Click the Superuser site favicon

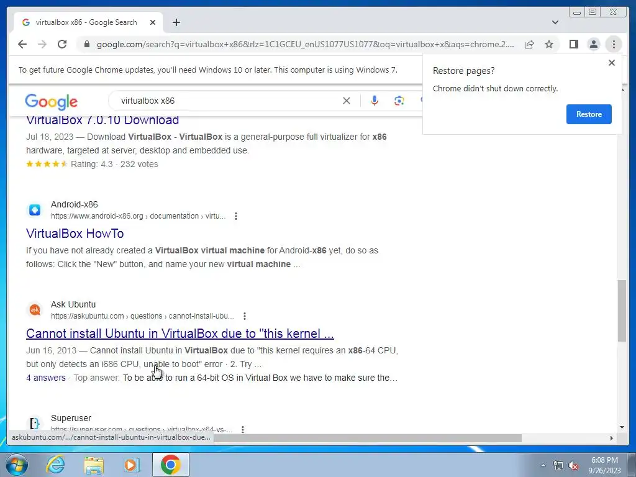tap(35, 423)
